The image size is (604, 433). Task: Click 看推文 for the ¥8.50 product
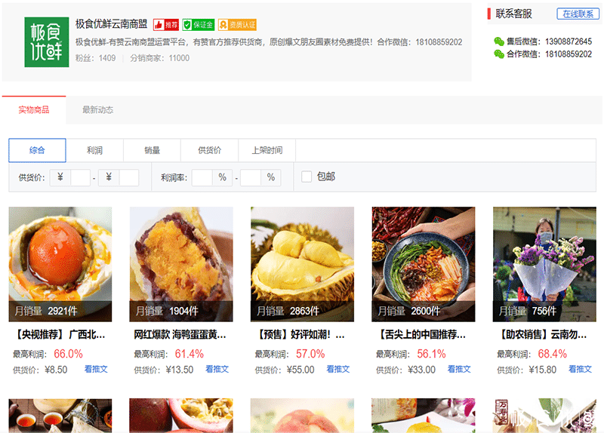(96, 369)
